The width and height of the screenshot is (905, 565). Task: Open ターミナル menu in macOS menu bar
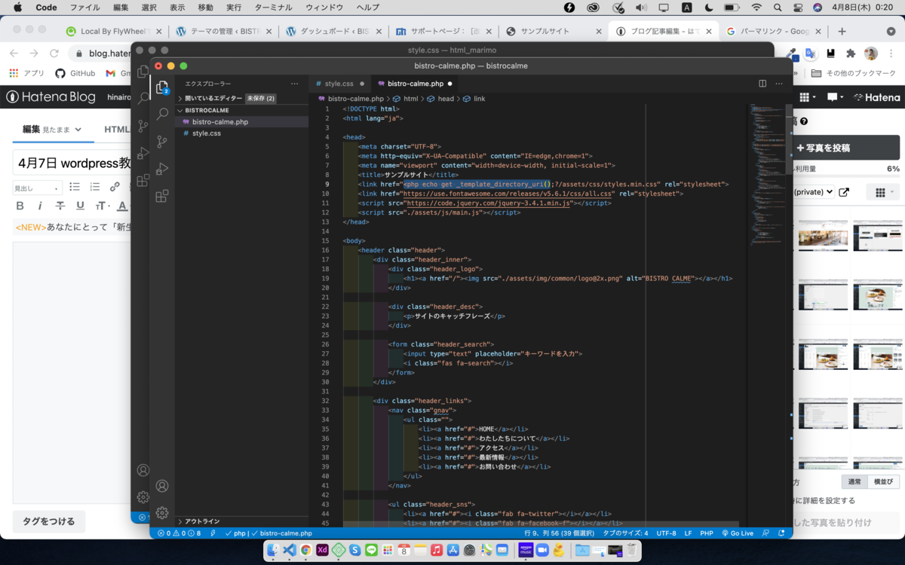(275, 7)
